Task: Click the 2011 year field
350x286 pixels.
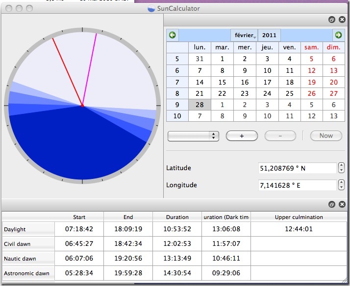Action: pos(269,35)
